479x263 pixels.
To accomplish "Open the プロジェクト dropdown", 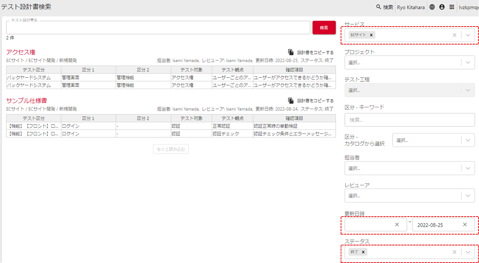I will pyautogui.click(x=410, y=62).
